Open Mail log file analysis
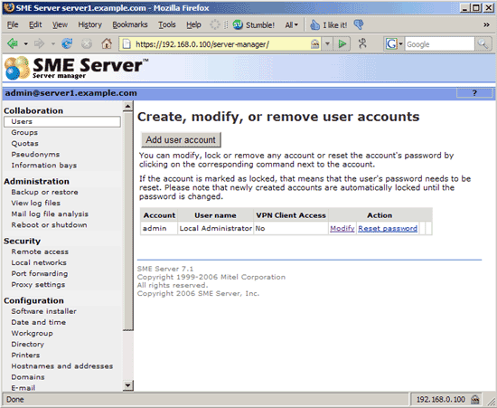 tap(50, 213)
